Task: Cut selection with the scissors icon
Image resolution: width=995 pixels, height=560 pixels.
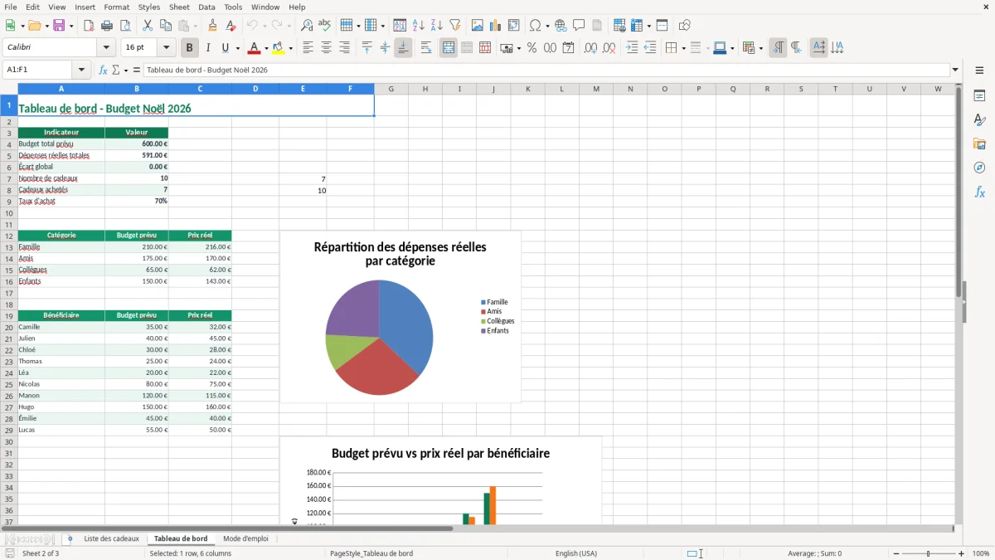Action: tap(148, 26)
